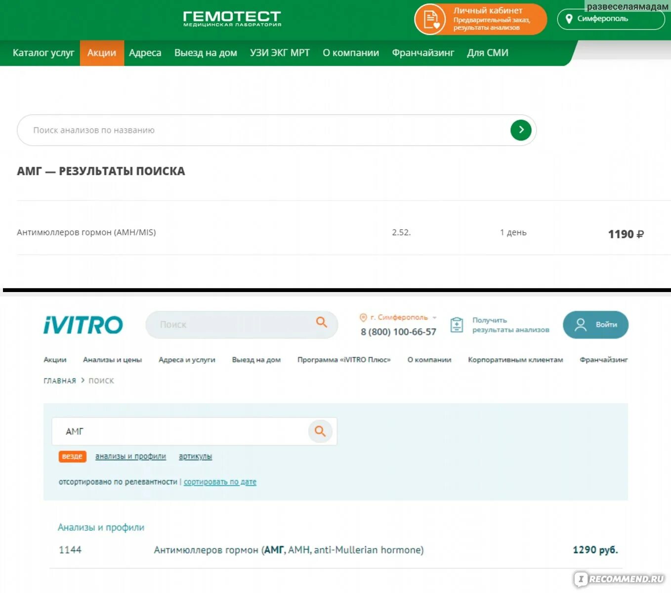Screen dimensions: 671x593
Task: Open Адреса in Гемотест menu
Action: click(145, 53)
